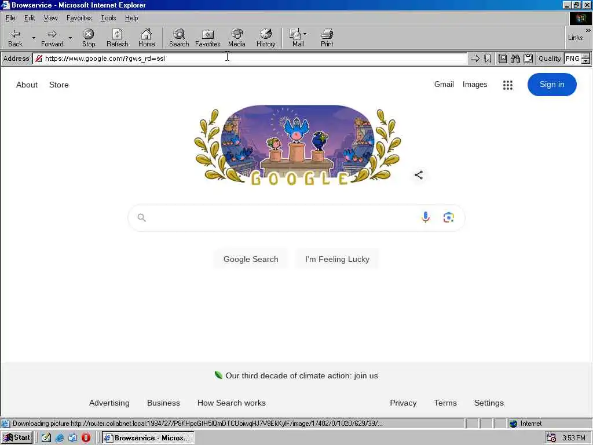Click the bookmarks book icon
The width and height of the screenshot is (593, 445).
tap(503, 59)
